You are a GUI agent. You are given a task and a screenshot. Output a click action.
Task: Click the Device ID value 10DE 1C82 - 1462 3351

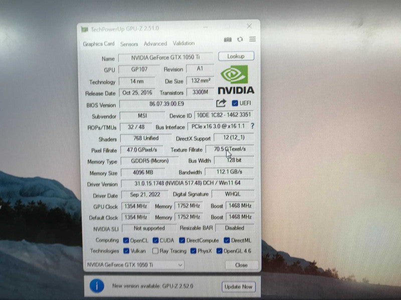224,115
